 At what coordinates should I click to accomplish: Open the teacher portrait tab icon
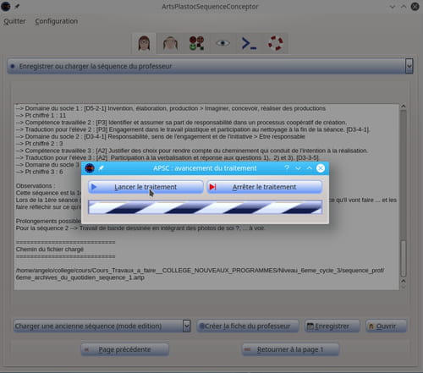click(144, 43)
